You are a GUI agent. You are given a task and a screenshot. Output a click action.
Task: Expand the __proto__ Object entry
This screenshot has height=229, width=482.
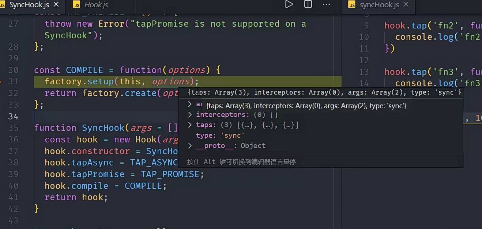(189, 146)
